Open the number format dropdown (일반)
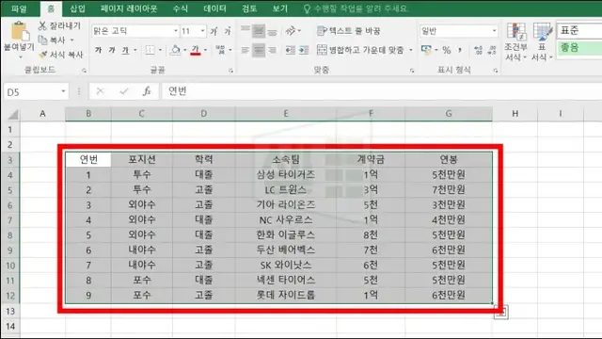 point(494,31)
